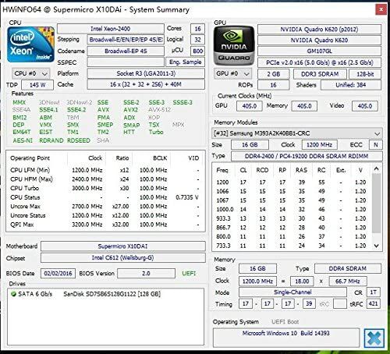Image resolution: width=390 pixels, height=354 pixels.
Task: Click the 0.7335 V VID value
Action: 187,197
